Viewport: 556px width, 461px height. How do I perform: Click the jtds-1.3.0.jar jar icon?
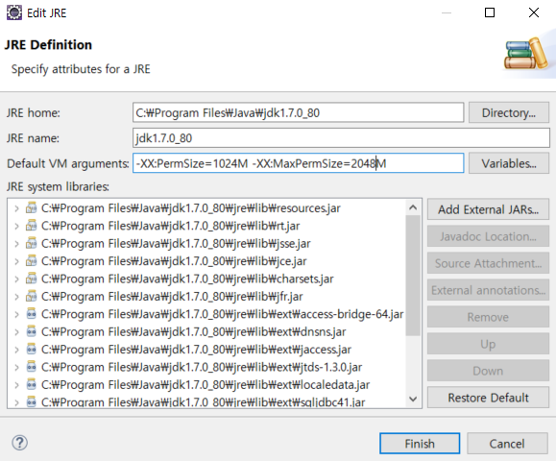pos(31,367)
